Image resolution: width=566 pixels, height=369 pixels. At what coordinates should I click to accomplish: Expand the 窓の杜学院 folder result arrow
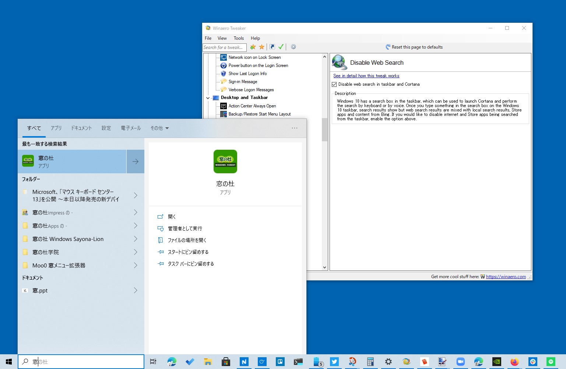(136, 252)
